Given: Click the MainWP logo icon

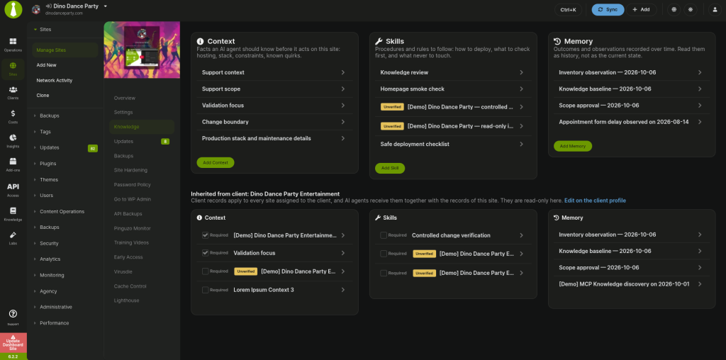Looking at the screenshot, I should click(x=13, y=10).
